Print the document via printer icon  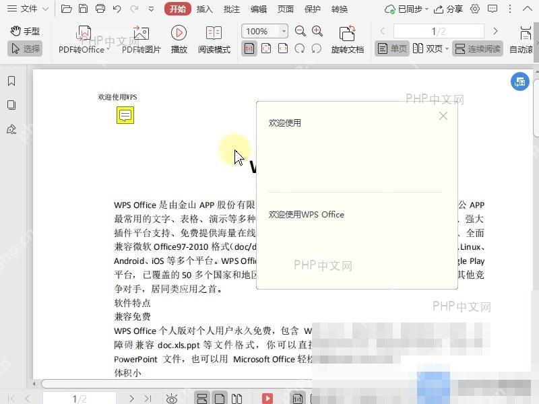click(100, 9)
